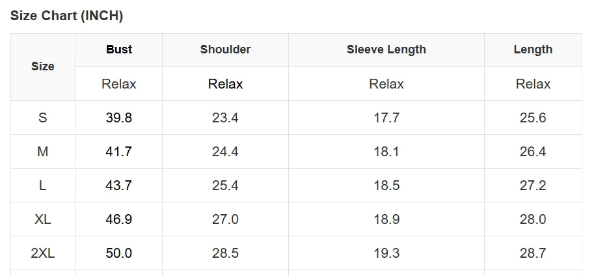Click the 2XL size row label
Screen dimensions: 609x276
point(43,253)
